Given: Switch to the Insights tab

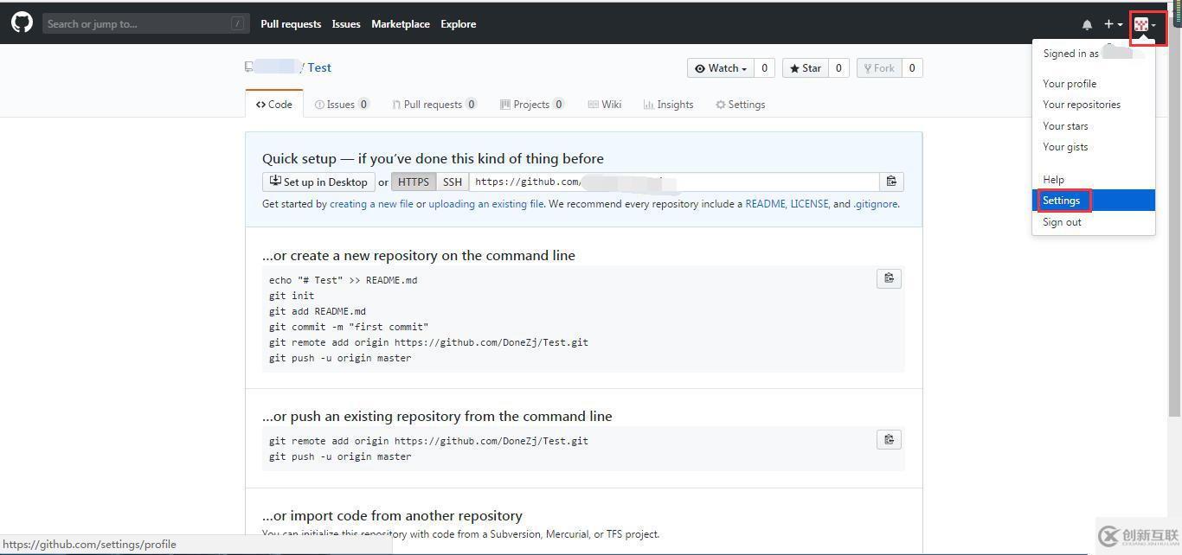Looking at the screenshot, I should pos(668,105).
